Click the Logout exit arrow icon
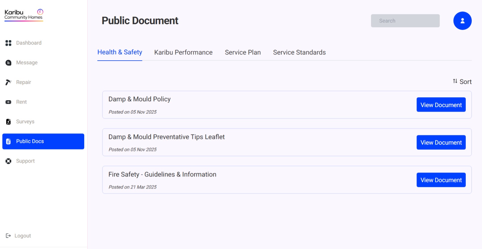The width and height of the screenshot is (482, 249). [x=8, y=236]
